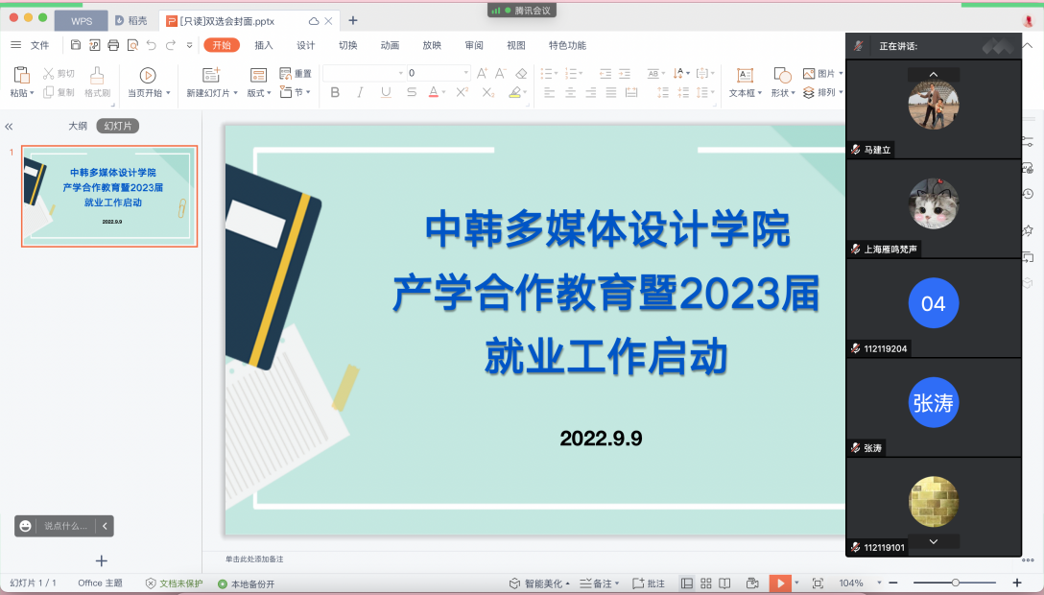Toggle underline text formatting
The height and width of the screenshot is (595, 1044).
(x=386, y=93)
